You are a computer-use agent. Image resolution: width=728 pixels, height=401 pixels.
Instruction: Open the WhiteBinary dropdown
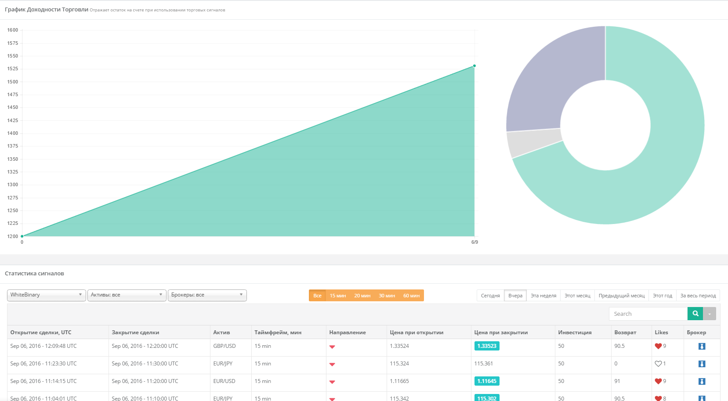[x=46, y=295]
